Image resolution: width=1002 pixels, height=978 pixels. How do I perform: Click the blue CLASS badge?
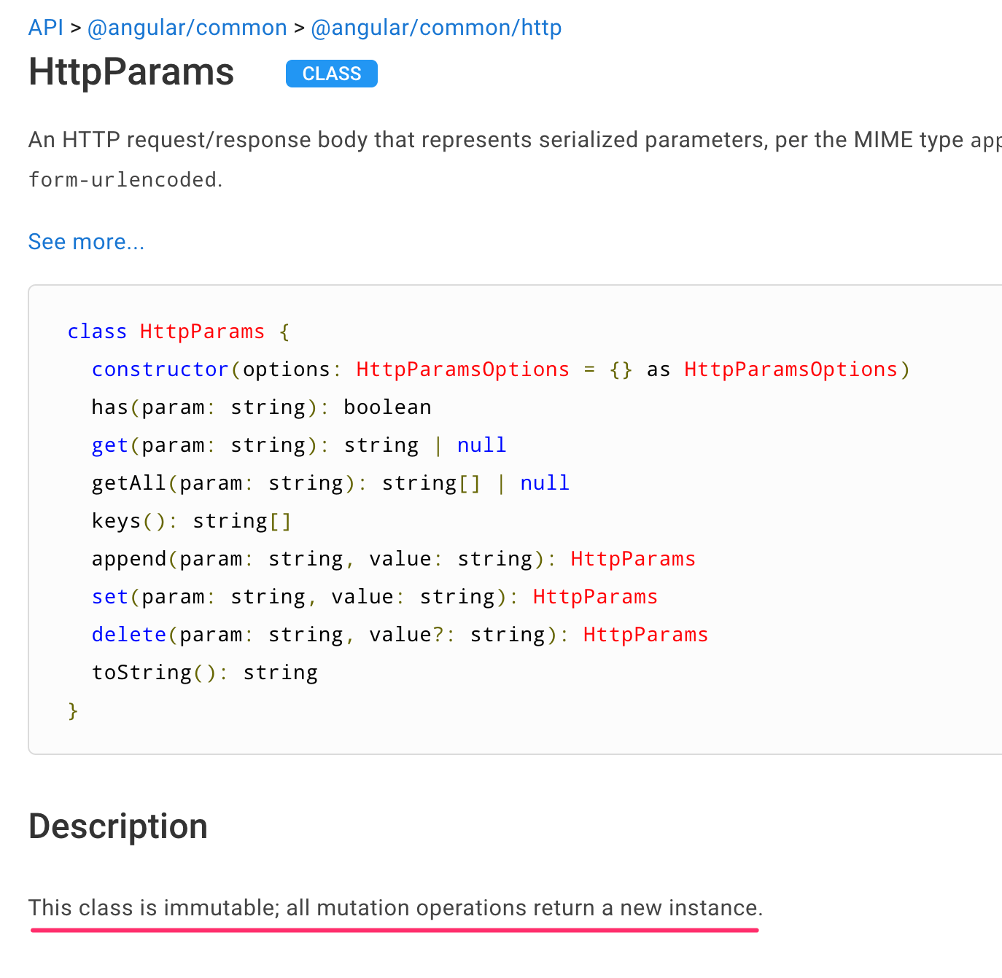pos(331,74)
